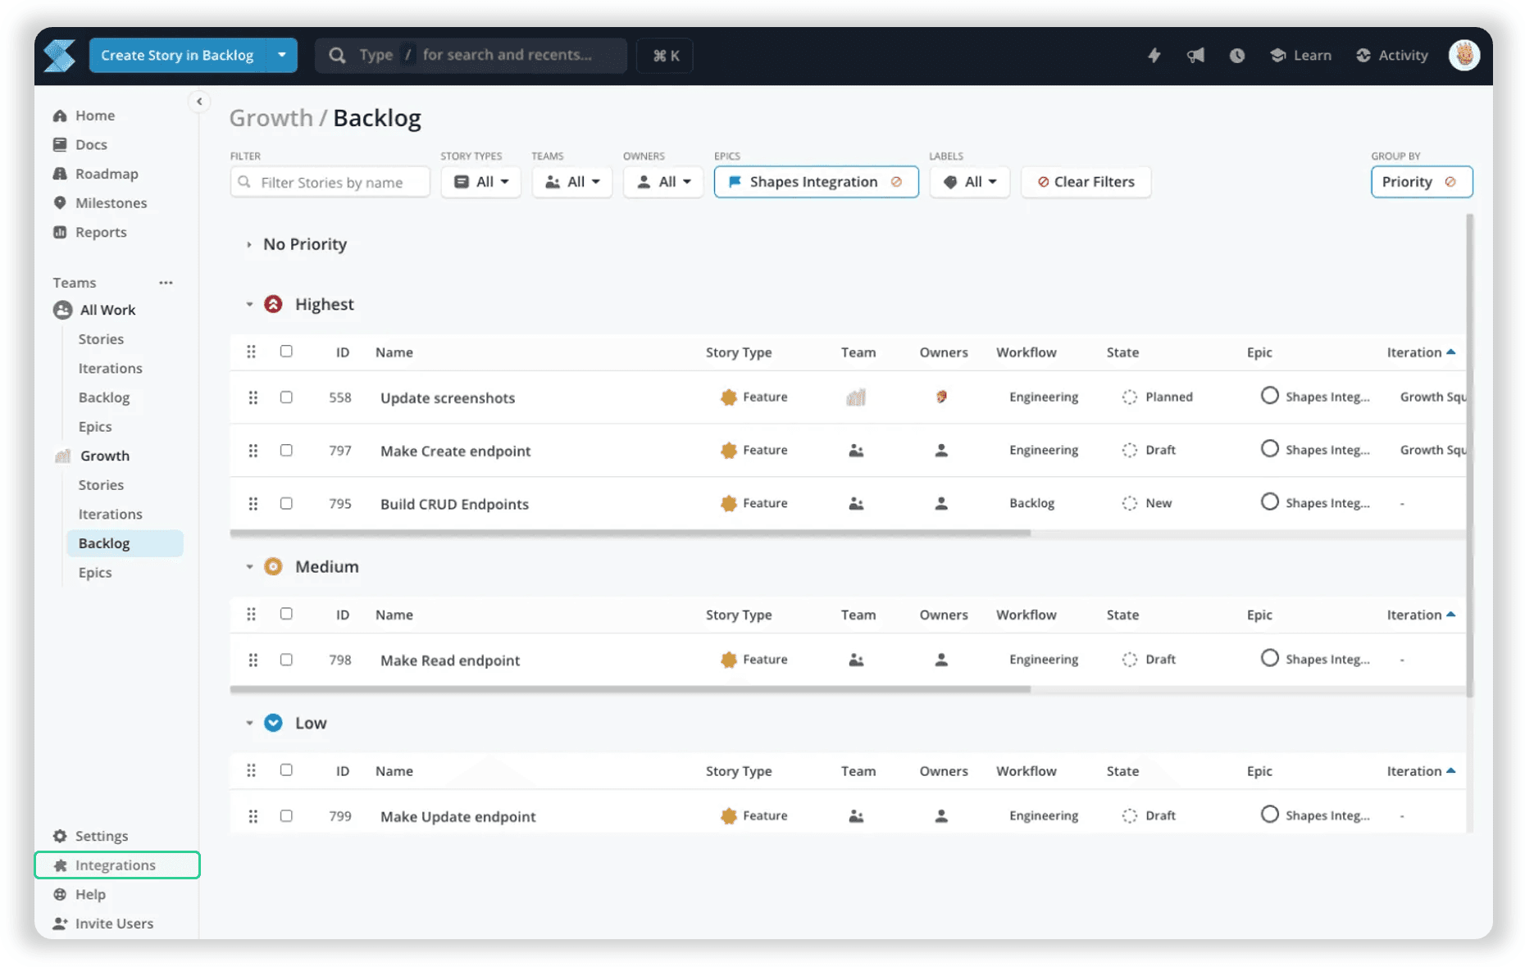Open Teams more options ellipsis

pos(166,283)
